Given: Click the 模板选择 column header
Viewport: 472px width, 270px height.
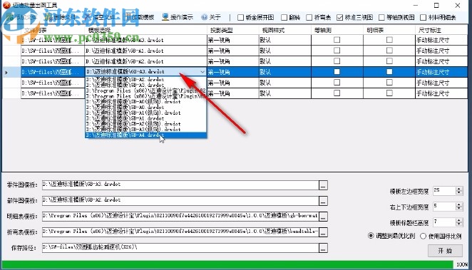Looking at the screenshot, I should pos(146,30).
